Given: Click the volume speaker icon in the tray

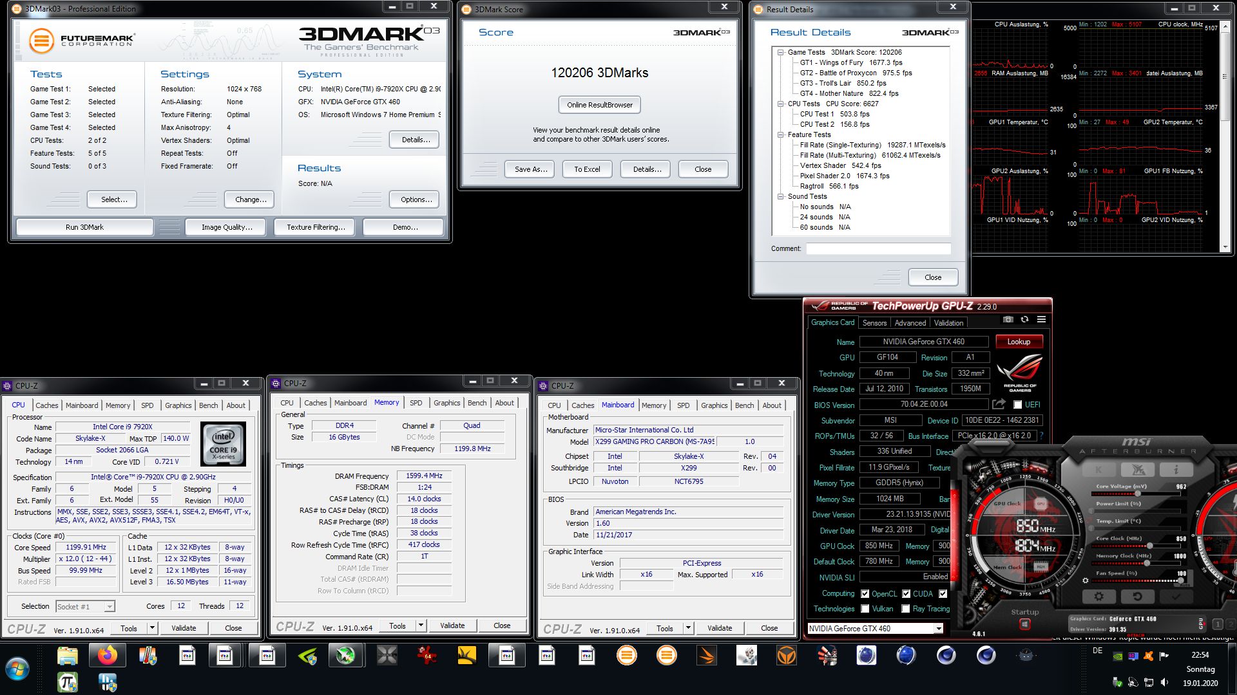Looking at the screenshot, I should coord(1164,682).
